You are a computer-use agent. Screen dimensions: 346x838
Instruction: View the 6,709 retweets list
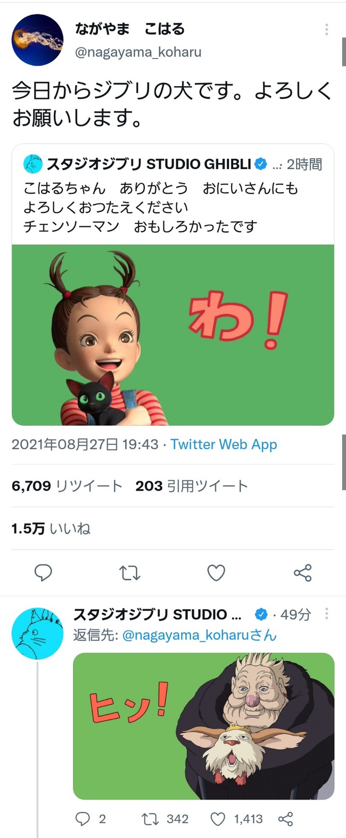coord(67,486)
